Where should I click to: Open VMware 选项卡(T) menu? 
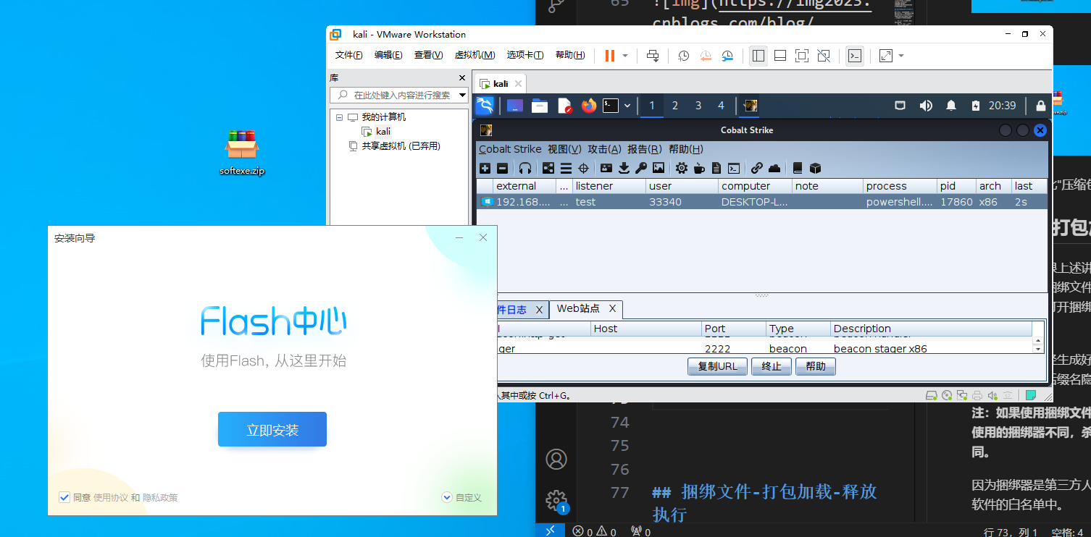tap(525, 55)
